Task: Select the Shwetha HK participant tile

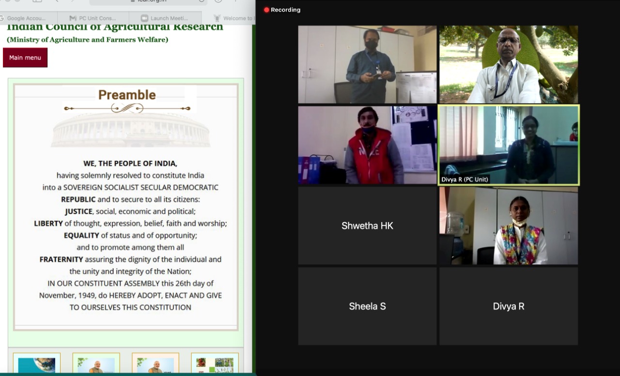Action: pyautogui.click(x=367, y=226)
